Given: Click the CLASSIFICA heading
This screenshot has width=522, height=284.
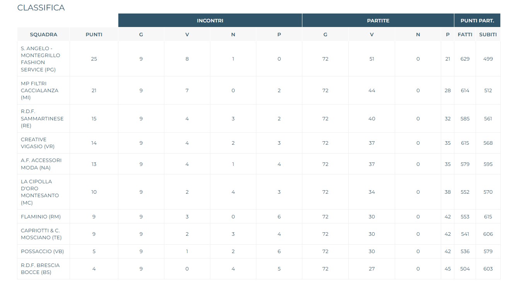Looking at the screenshot, I should click(x=41, y=8).
